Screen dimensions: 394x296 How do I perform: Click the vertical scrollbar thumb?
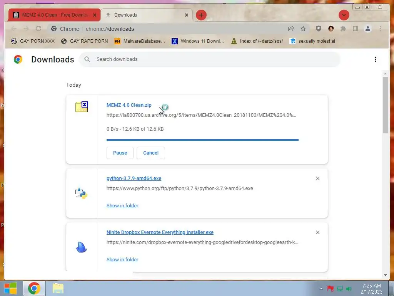385,105
